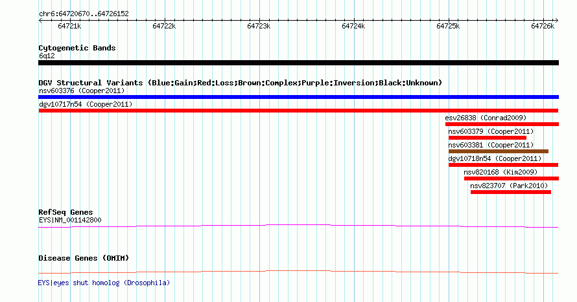This screenshot has height=302, width=577.
Task: Select the nsv603379 (Cooper2011) red bar
Action: click(488, 138)
